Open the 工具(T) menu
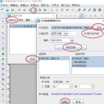104x104 pixels. pos(55,5)
